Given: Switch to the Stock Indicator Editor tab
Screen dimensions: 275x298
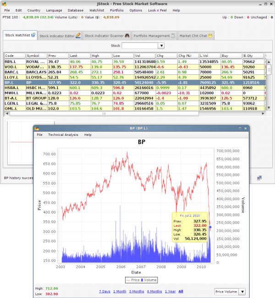Looking at the screenshot, I should pos(60,36).
